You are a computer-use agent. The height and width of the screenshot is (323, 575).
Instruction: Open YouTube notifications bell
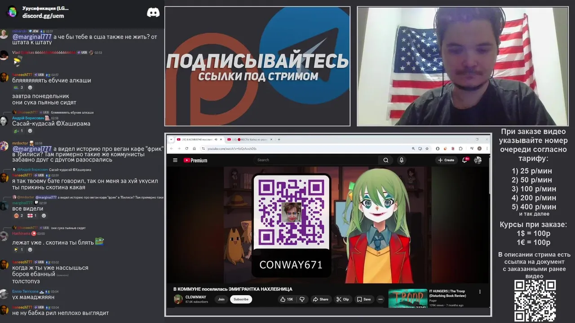[465, 160]
